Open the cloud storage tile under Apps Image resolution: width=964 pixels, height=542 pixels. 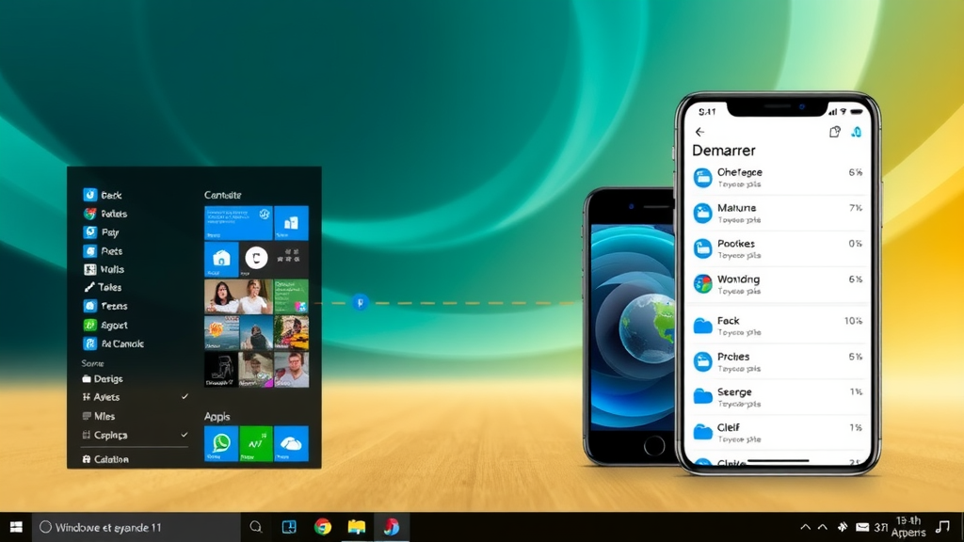pos(292,441)
